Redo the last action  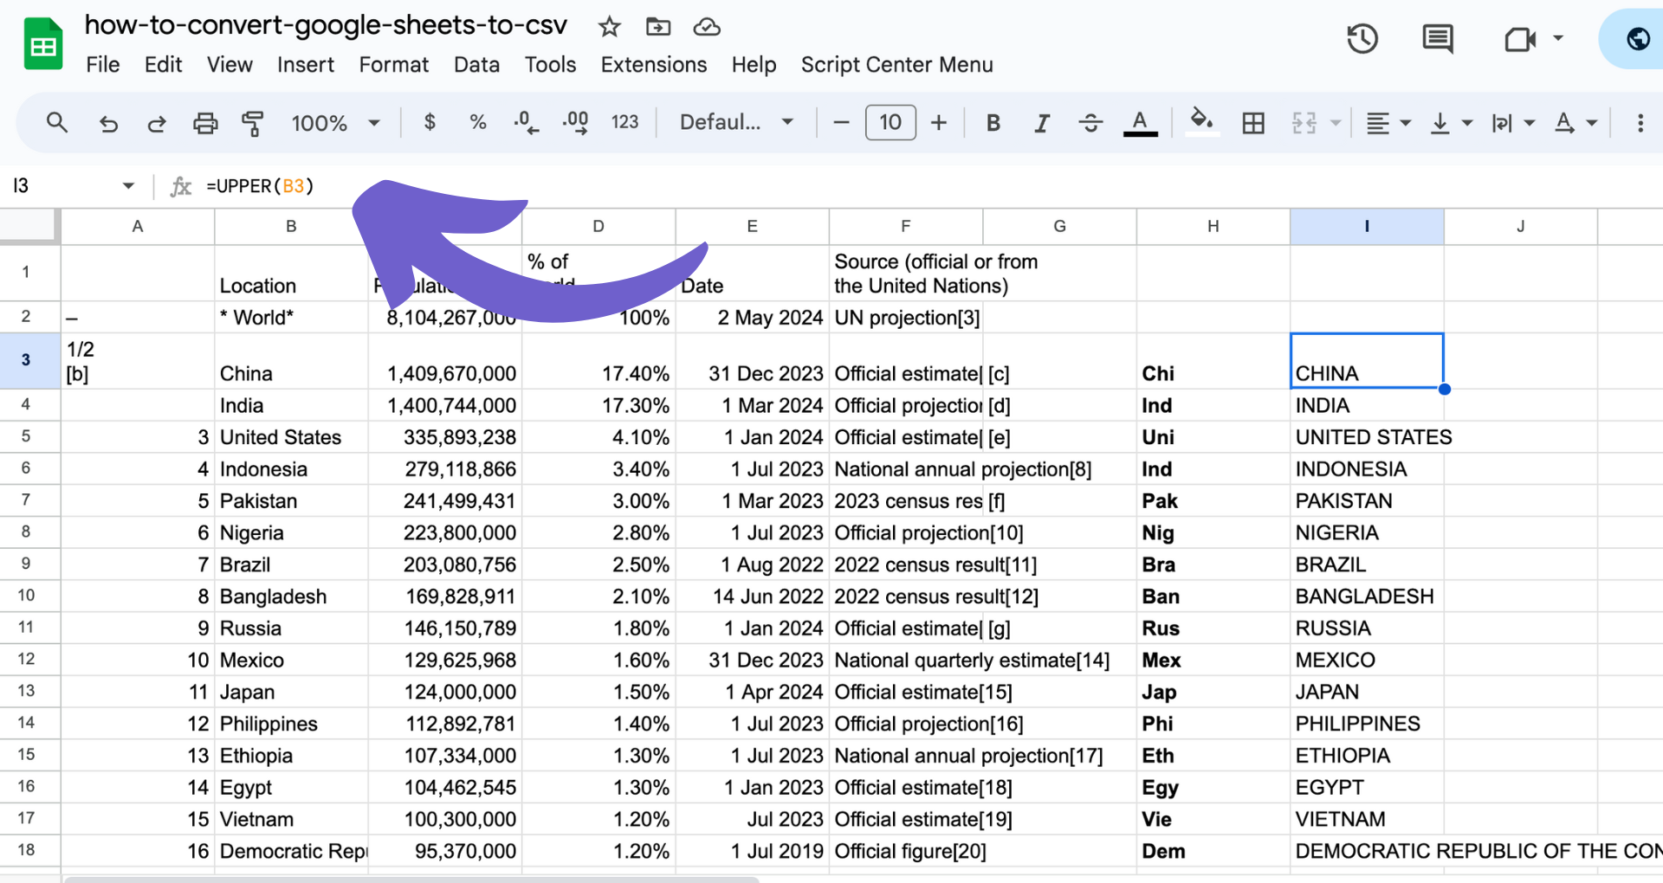[x=157, y=122]
